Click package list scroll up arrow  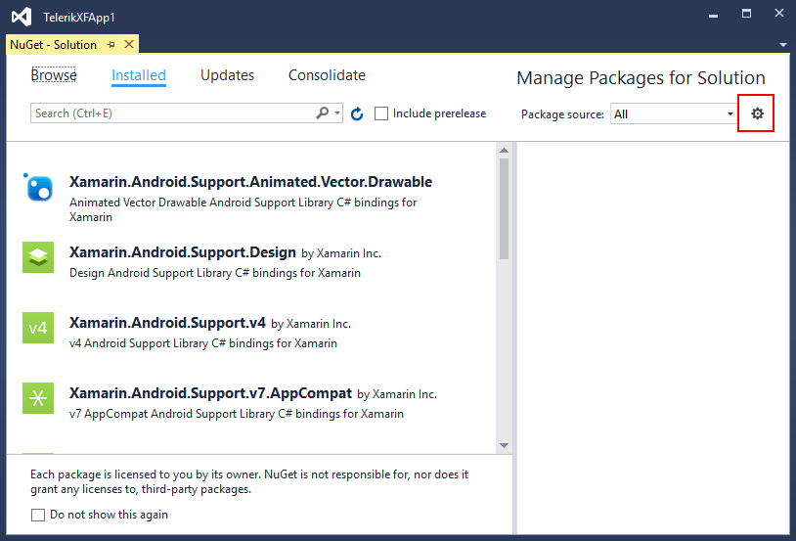coord(504,151)
